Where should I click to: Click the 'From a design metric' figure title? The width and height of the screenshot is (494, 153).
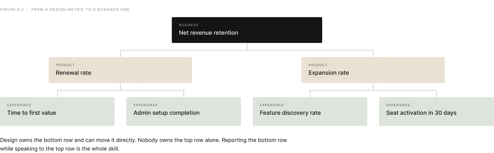tap(80, 9)
